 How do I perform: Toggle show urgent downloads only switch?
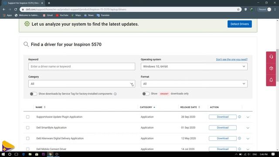[146, 94]
